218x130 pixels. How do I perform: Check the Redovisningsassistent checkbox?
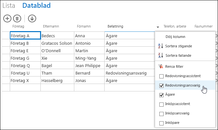[161, 76]
